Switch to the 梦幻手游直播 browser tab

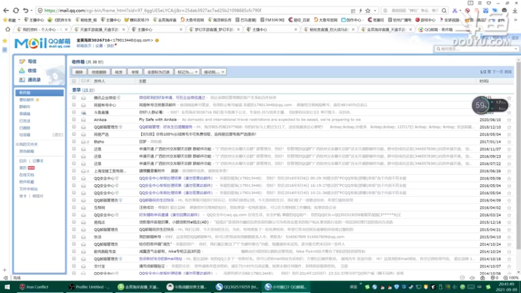pyautogui.click(x=214, y=29)
